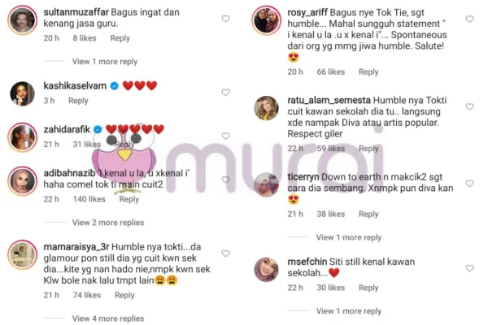
Task: Like rosy_ariff's comment heart icon
Action: [469, 19]
